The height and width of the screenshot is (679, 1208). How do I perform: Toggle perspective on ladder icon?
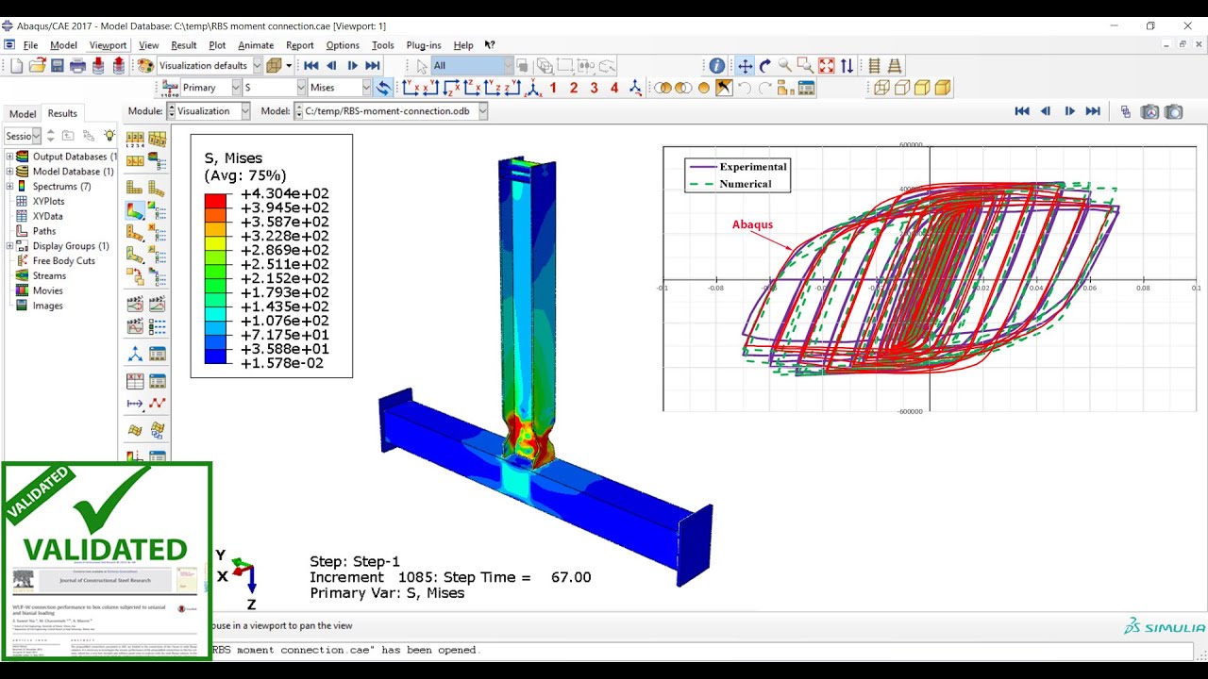895,65
